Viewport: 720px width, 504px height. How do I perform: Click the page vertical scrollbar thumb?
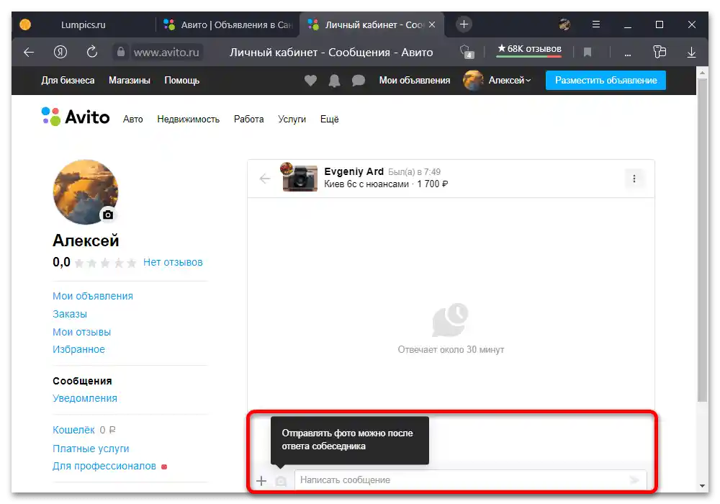point(702,240)
